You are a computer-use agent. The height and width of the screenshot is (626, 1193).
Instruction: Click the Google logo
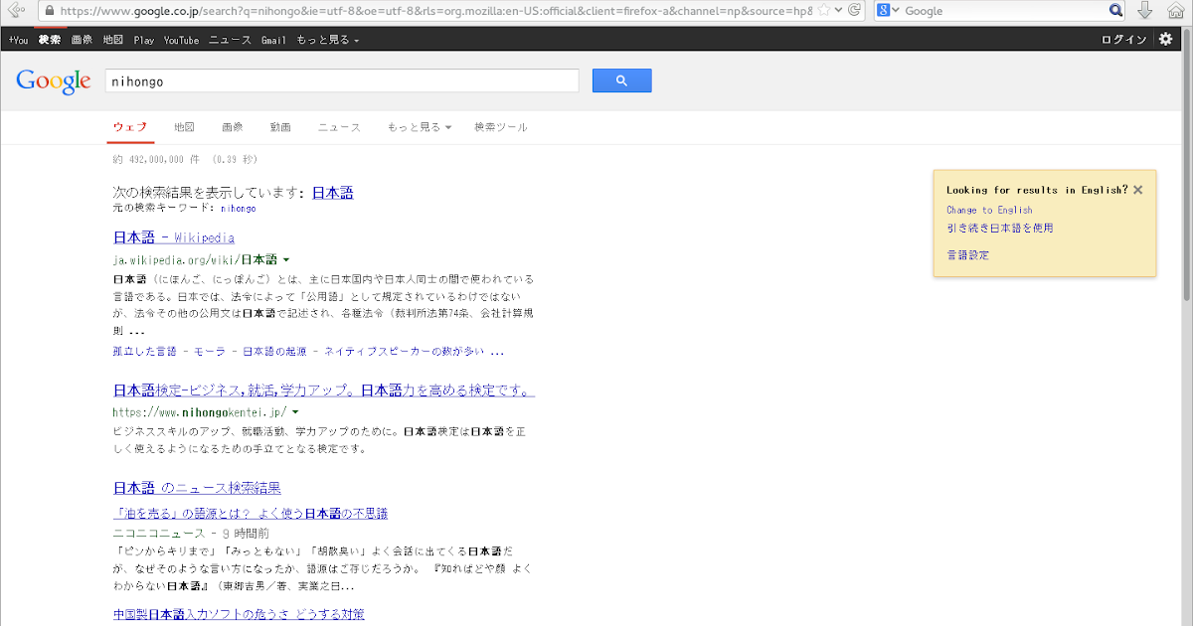pos(53,80)
